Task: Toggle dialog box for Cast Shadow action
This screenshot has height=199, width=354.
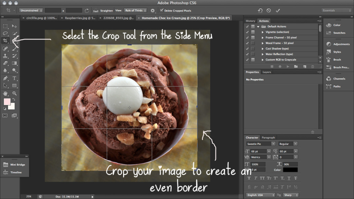Action: [x=253, y=49]
